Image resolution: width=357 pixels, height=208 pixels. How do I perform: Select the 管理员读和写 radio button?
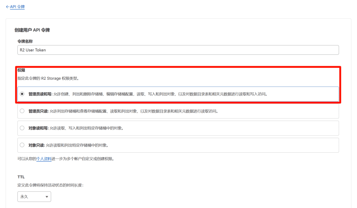click(x=22, y=94)
